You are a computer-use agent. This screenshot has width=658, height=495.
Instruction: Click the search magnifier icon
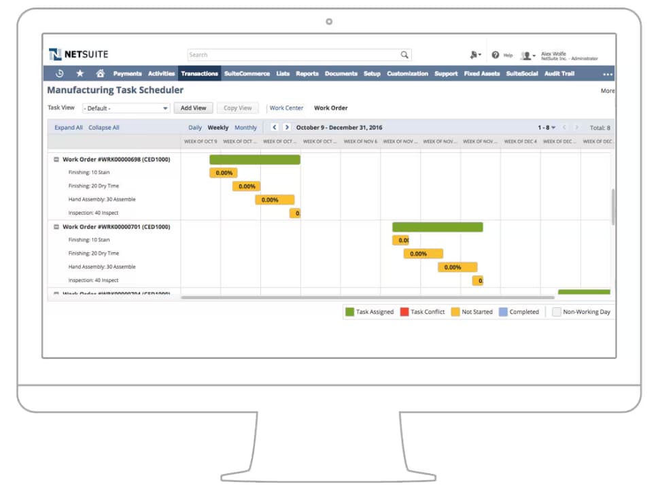[404, 54]
